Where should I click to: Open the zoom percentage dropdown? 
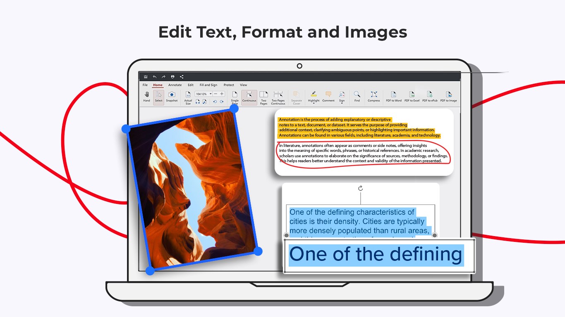210,93
